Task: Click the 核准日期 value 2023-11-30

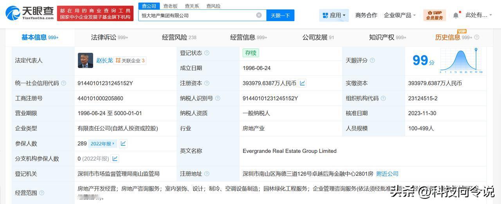Action: click(x=422, y=113)
